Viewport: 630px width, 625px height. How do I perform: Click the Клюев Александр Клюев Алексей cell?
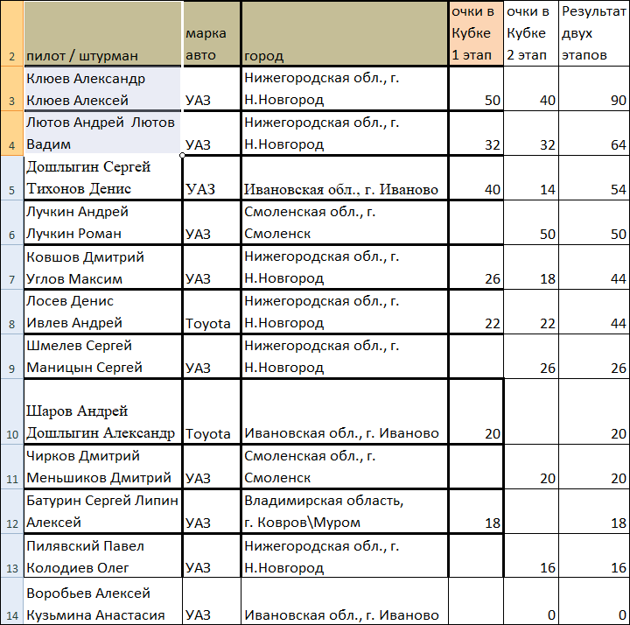102,88
